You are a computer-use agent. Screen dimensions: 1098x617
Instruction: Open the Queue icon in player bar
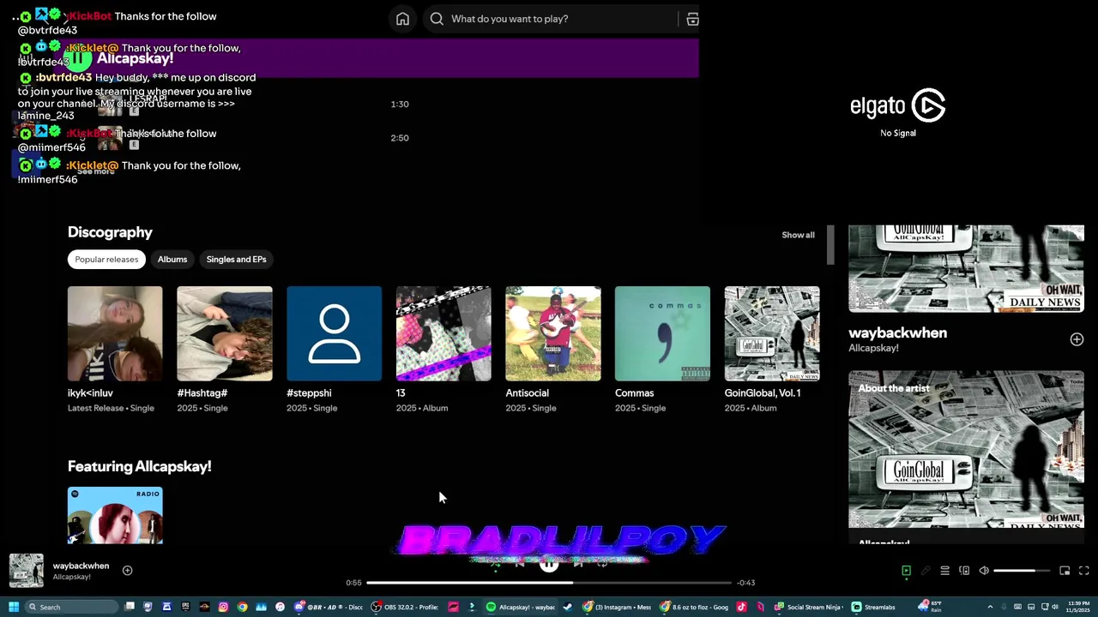pyautogui.click(x=944, y=571)
